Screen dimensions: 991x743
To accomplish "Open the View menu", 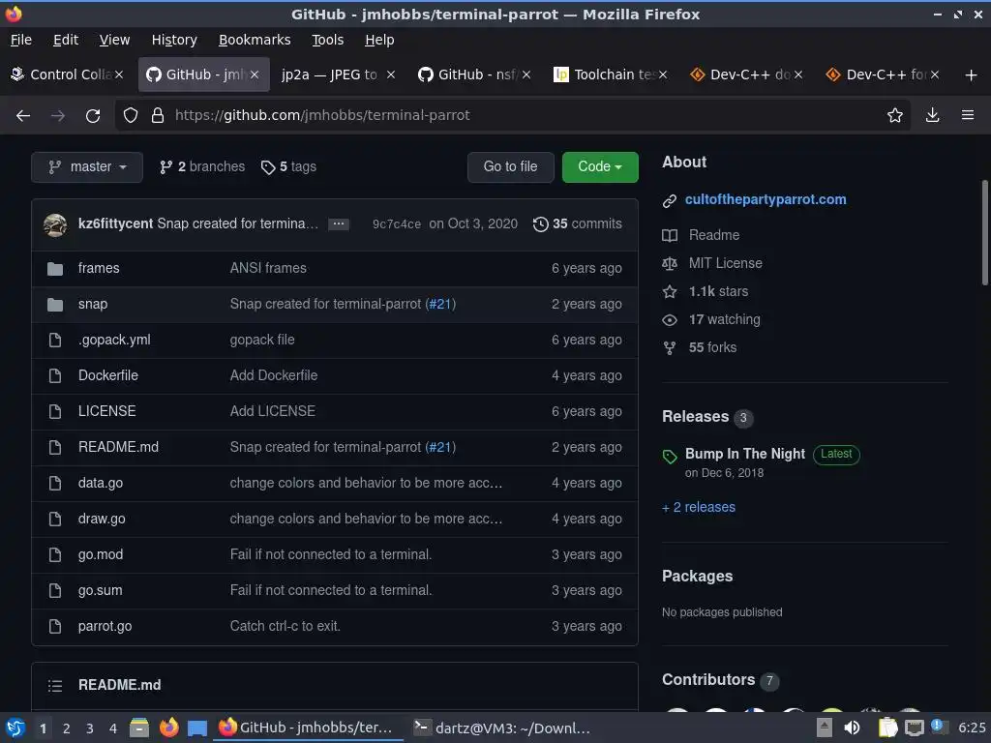I will (x=114, y=40).
